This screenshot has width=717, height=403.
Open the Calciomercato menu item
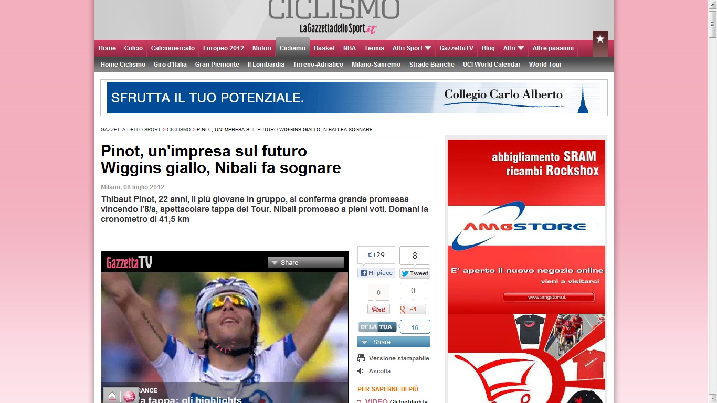[x=173, y=48]
